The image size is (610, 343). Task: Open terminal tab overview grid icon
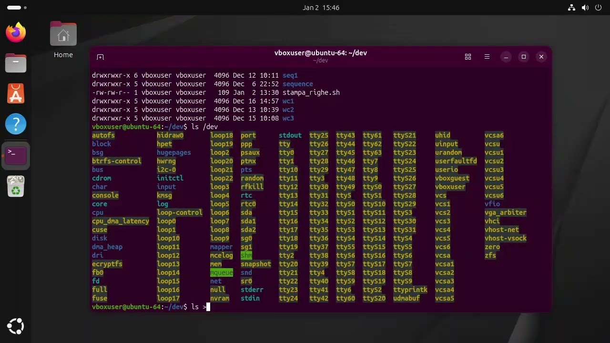click(x=468, y=57)
